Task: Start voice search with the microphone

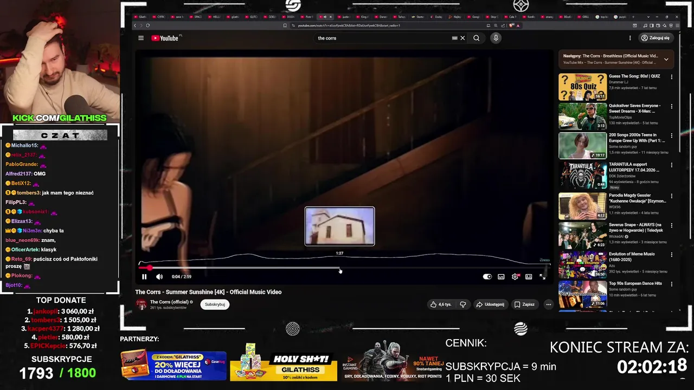Action: point(496,38)
